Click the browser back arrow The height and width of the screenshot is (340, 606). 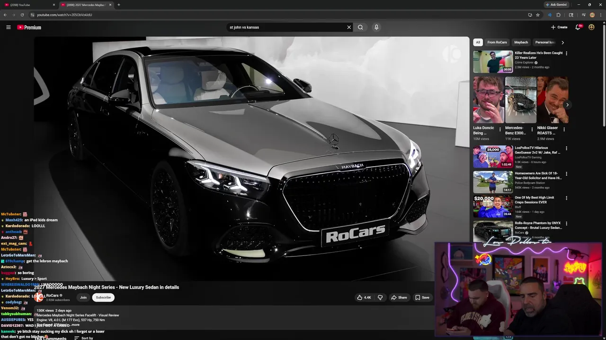(x=5, y=15)
